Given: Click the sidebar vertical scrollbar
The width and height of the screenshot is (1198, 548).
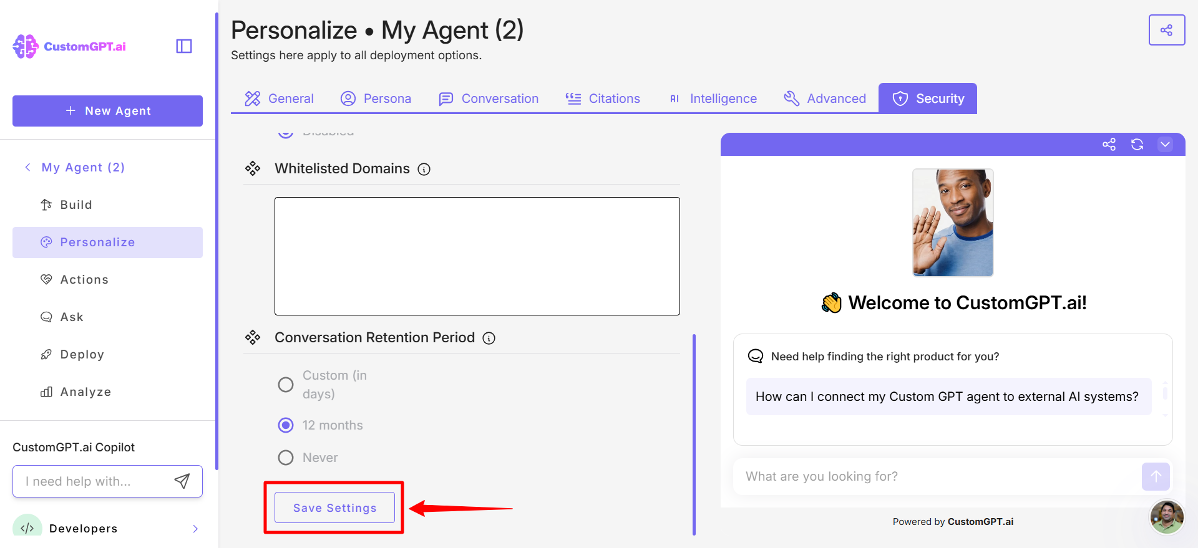Looking at the screenshot, I should [217, 241].
